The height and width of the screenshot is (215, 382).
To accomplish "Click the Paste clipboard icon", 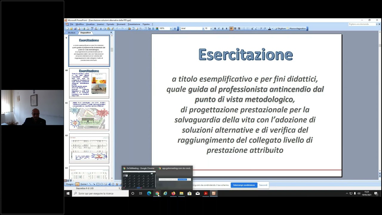I will 108,28.
